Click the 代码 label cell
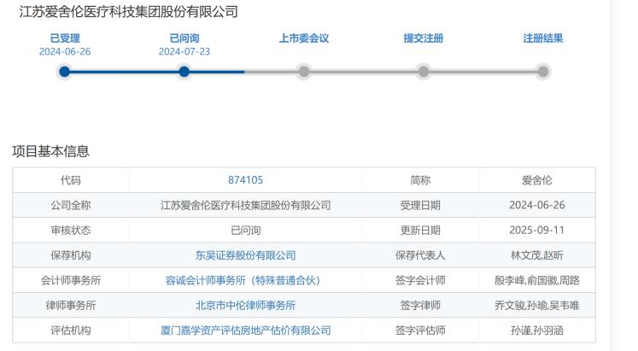The width and height of the screenshot is (638, 351). (71, 180)
